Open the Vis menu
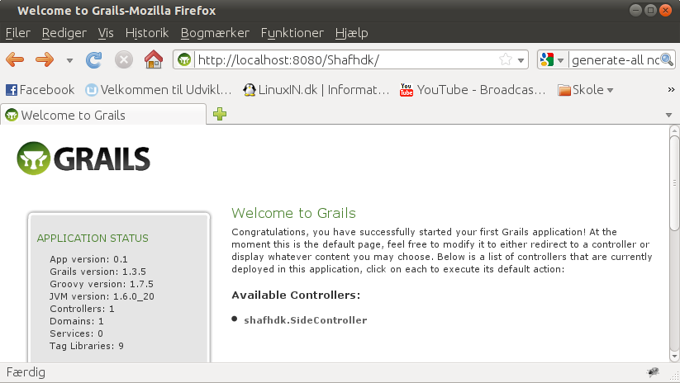The width and height of the screenshot is (680, 383). pos(106,33)
